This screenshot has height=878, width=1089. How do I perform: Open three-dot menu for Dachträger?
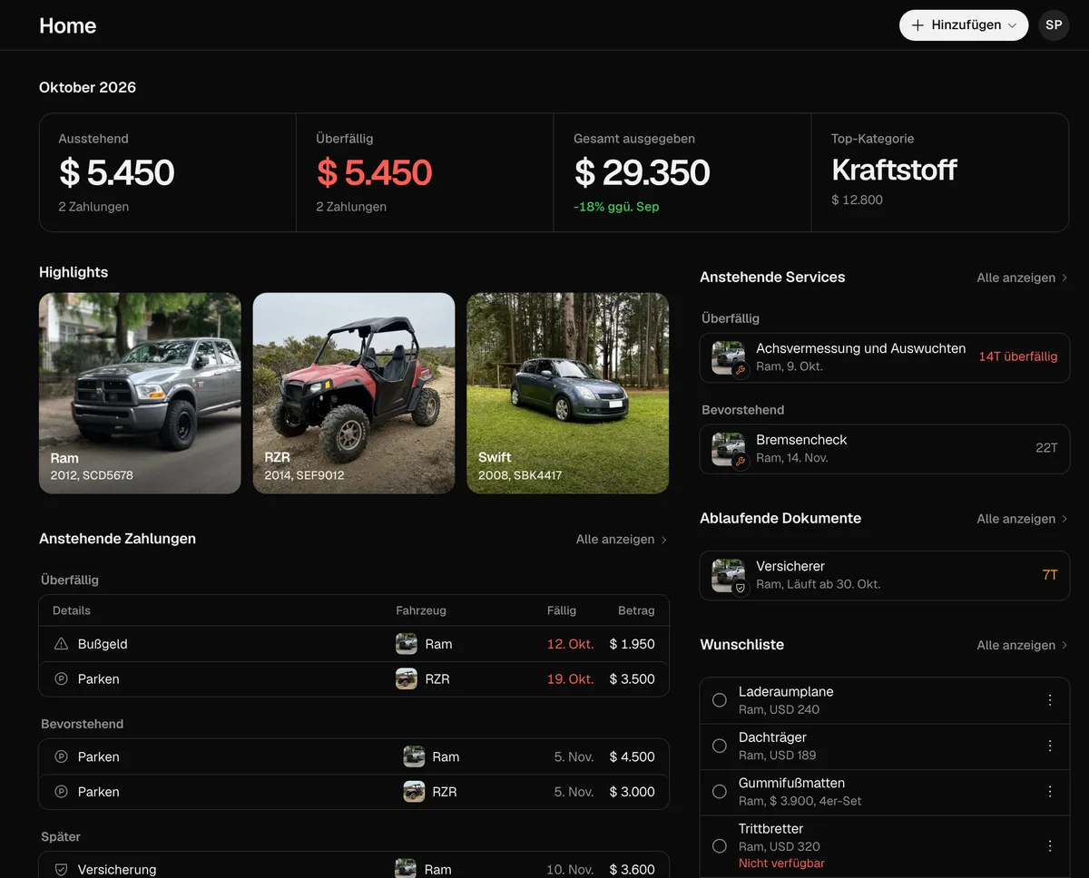tap(1050, 746)
